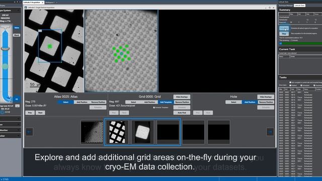
Task: Open the Latitude Tasks tab
Action: pyautogui.click(x=299, y=6)
